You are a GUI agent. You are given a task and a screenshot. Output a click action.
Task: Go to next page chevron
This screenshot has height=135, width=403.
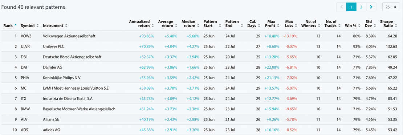[371, 7]
